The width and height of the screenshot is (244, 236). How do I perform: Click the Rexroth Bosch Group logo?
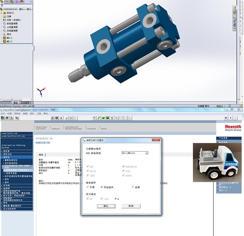(233, 128)
